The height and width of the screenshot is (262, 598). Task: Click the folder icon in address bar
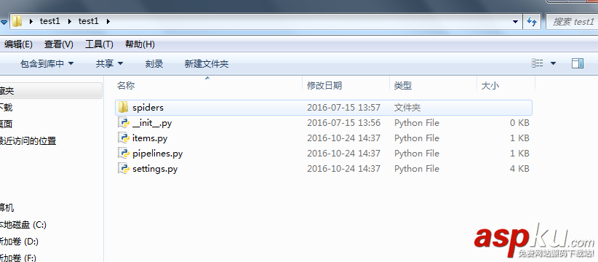click(x=17, y=21)
